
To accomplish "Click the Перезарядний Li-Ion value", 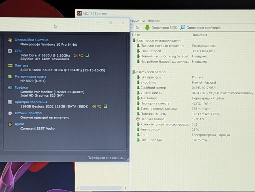I will (208, 98).
